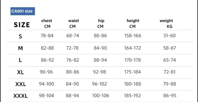This screenshot has width=198, height=102.
Task: Select the S size row label
Action: pyautogui.click(x=20, y=36)
